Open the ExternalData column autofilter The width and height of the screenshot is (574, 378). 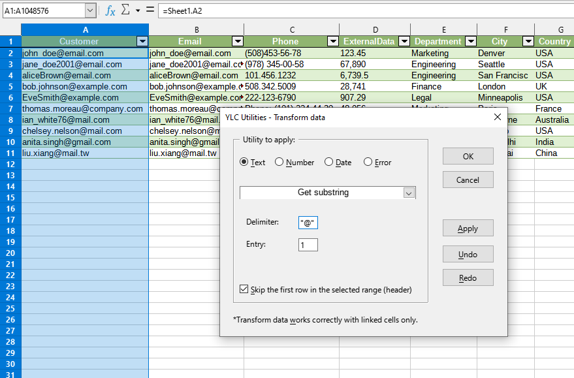click(404, 41)
